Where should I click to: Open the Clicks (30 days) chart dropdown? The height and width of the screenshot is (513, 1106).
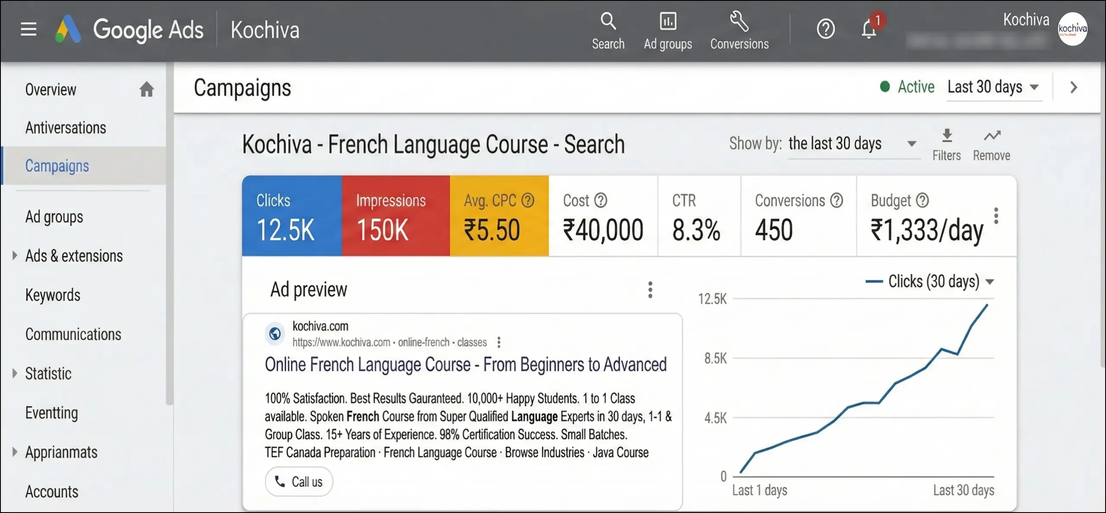[x=989, y=282]
